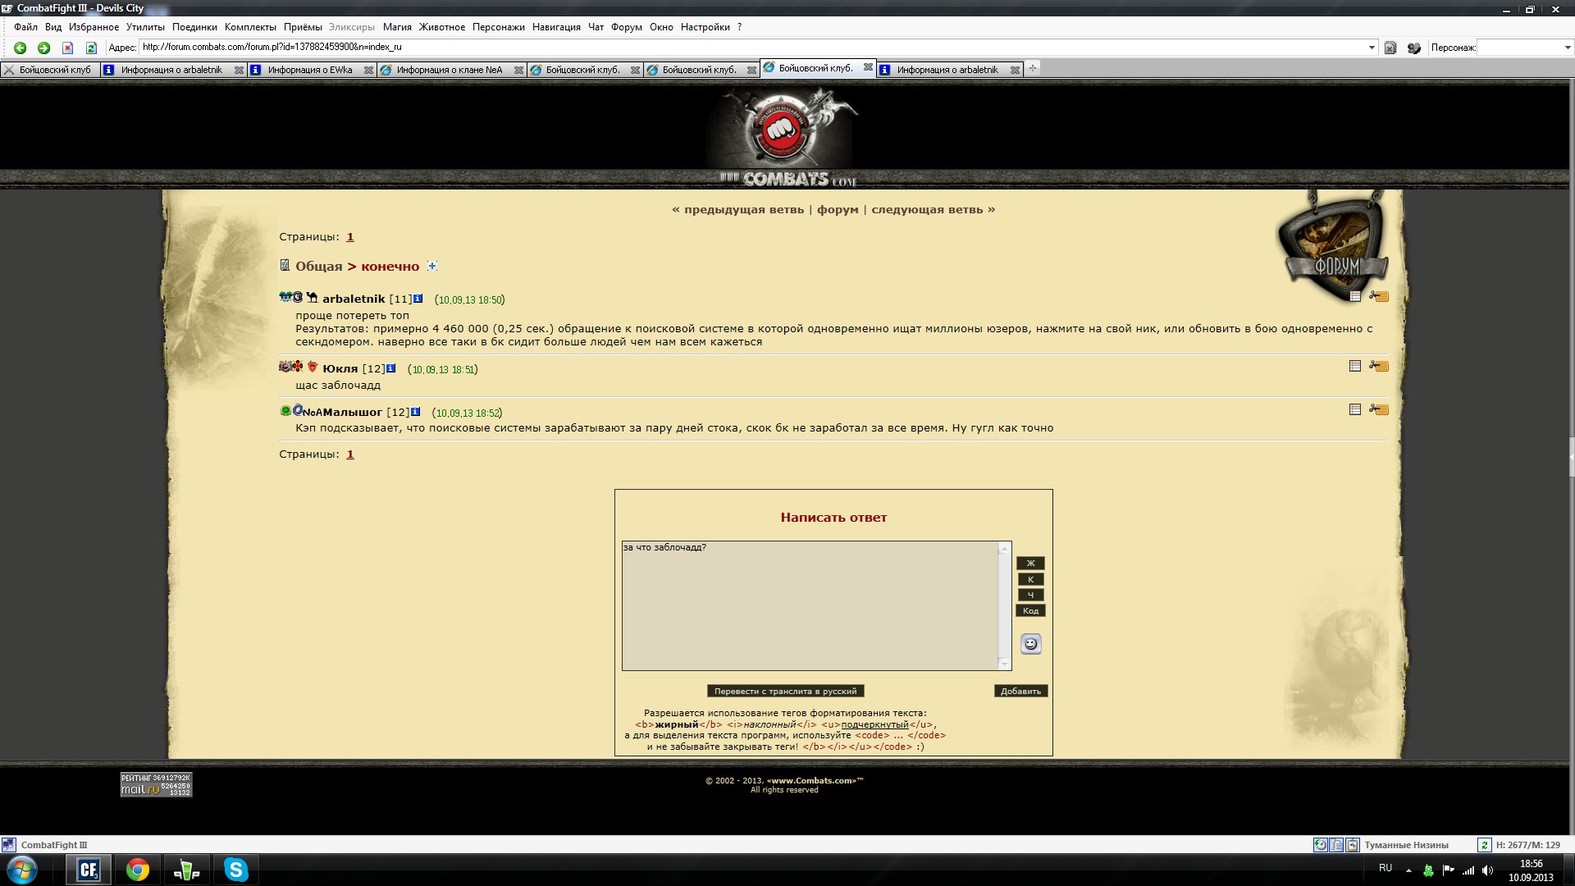Viewport: 1575px width, 886px height.
Task: Apply bold with the Ж button
Action: point(1030,564)
